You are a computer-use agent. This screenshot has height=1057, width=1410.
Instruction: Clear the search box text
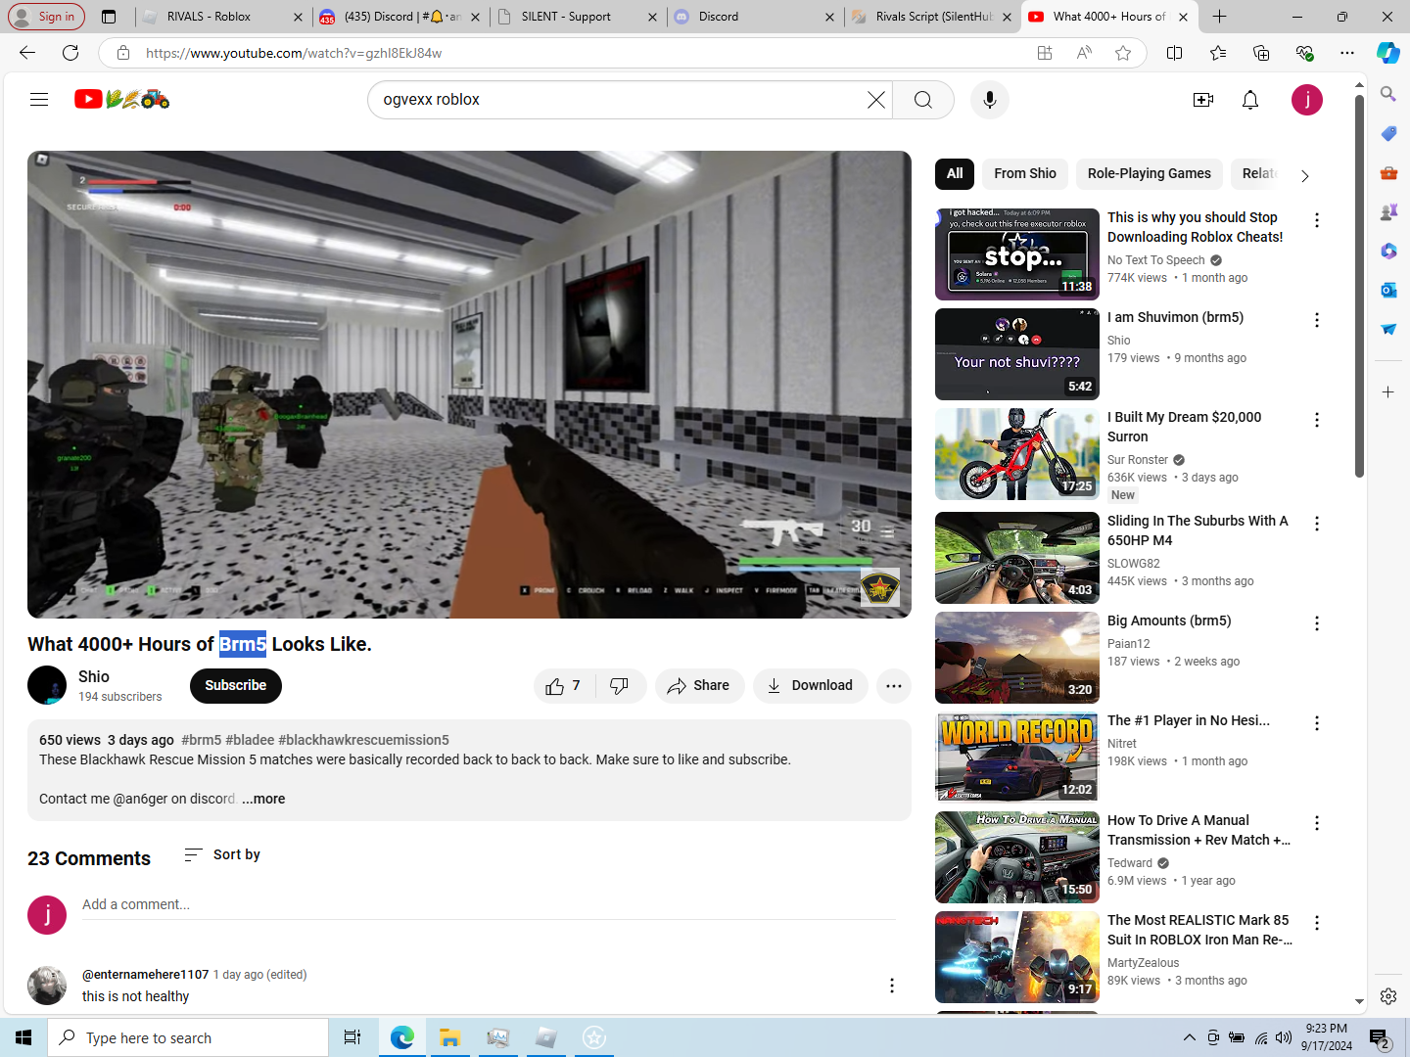[875, 100]
